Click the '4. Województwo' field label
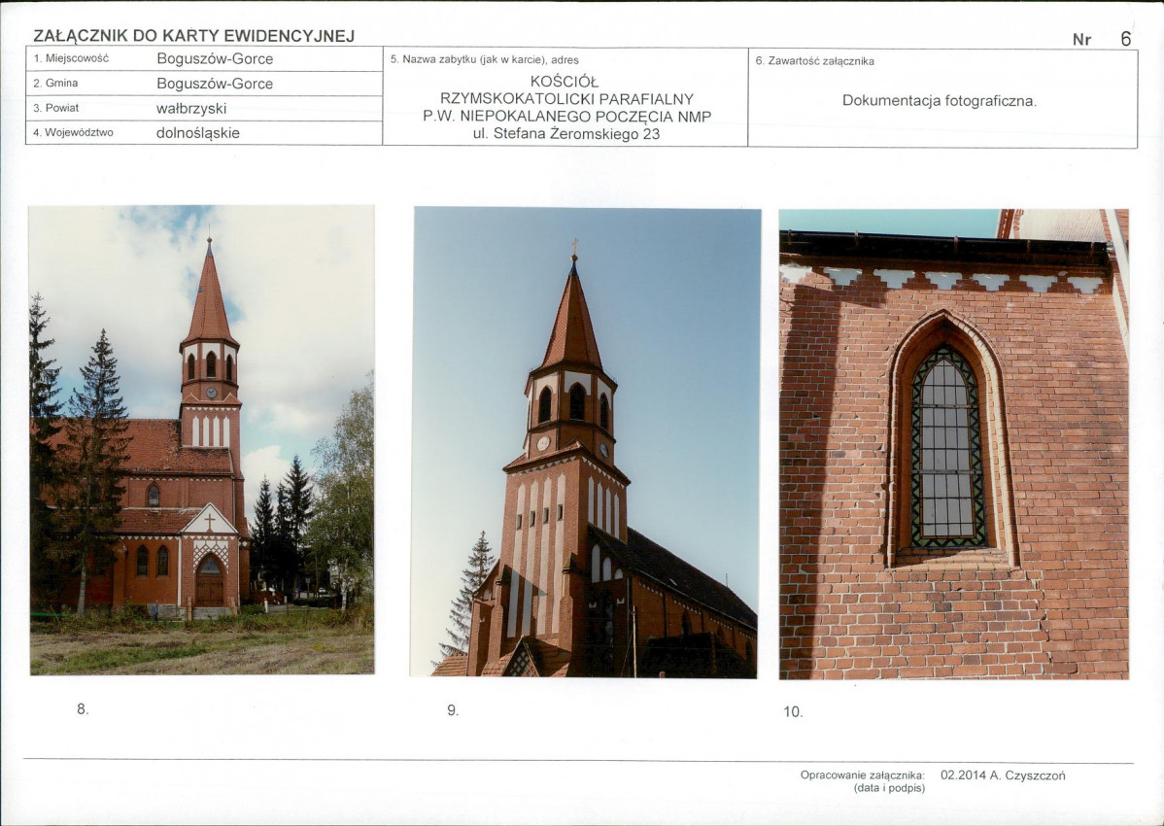Image resolution: width=1164 pixels, height=826 pixels. [x=73, y=132]
